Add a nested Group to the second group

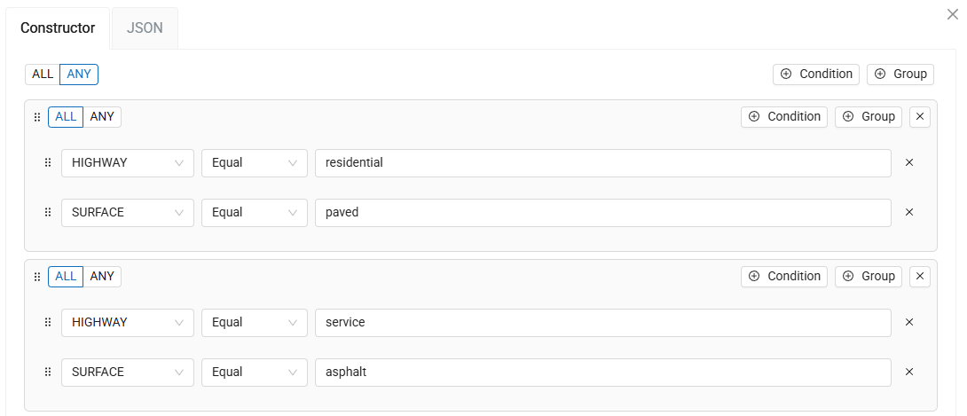click(869, 276)
